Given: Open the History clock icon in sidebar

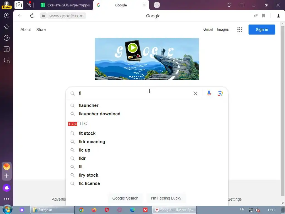Looking at the screenshot, I should (x=7, y=16).
